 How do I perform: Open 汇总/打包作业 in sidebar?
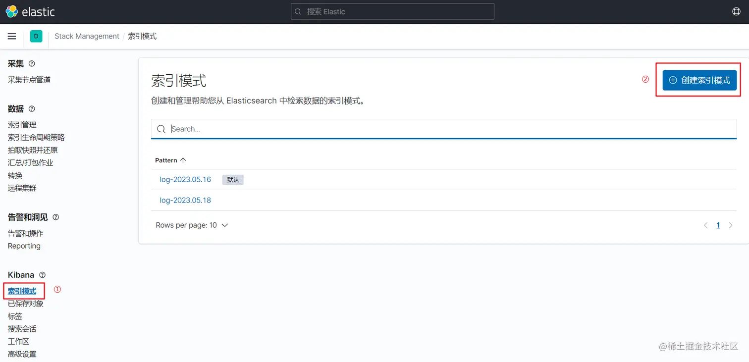(x=30, y=162)
